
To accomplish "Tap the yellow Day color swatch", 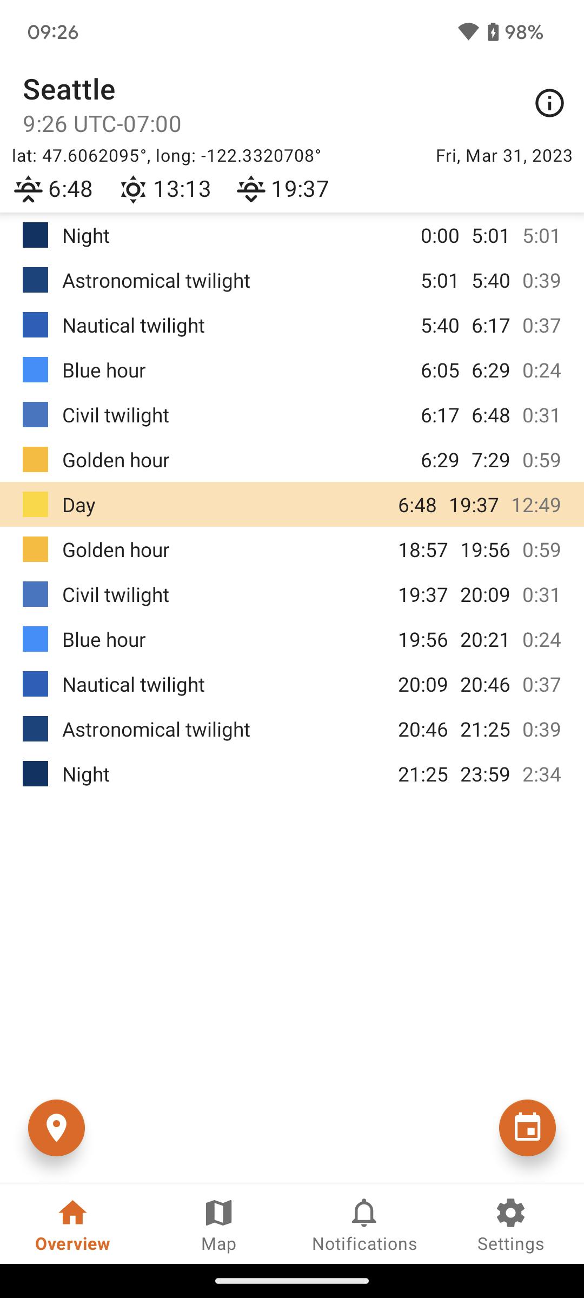I will [35, 505].
